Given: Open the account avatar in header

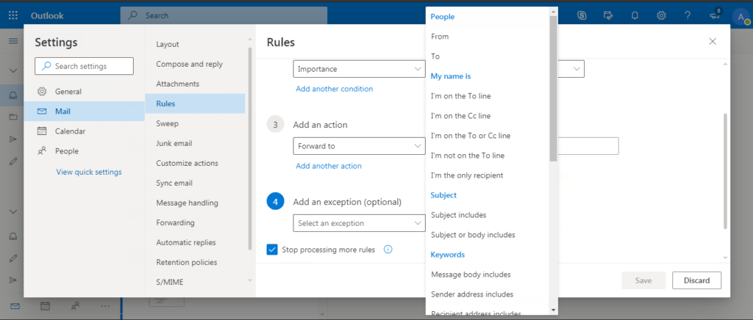Looking at the screenshot, I should (x=741, y=16).
